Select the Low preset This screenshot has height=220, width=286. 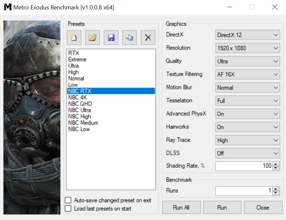click(111, 85)
